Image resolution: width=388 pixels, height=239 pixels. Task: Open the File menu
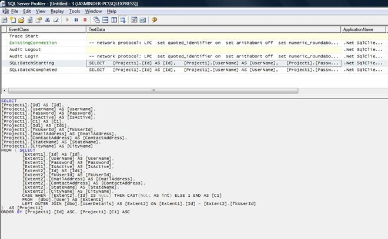(15, 11)
